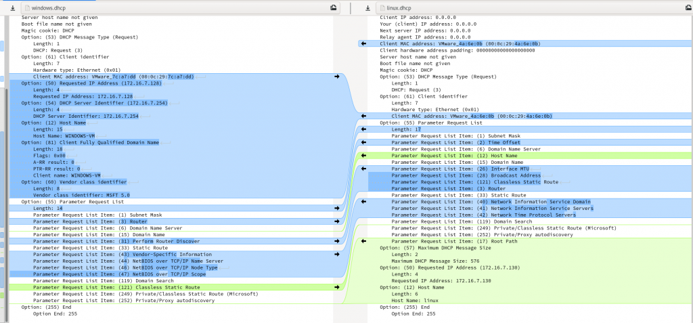Pull '(17) Root Path' chunk to left pane
This screenshot has width=693, height=323.
coord(363,241)
